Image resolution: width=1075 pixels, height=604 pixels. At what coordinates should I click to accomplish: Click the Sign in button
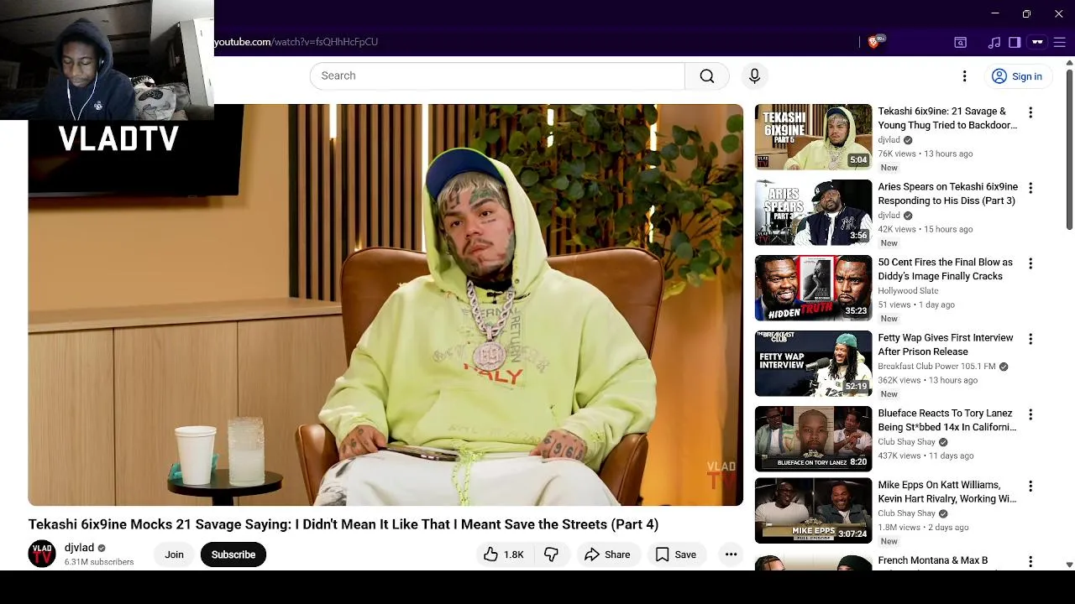point(1016,76)
